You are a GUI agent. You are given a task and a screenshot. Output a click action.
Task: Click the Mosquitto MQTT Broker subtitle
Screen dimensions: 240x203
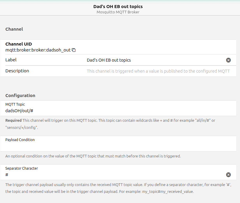(118, 12)
